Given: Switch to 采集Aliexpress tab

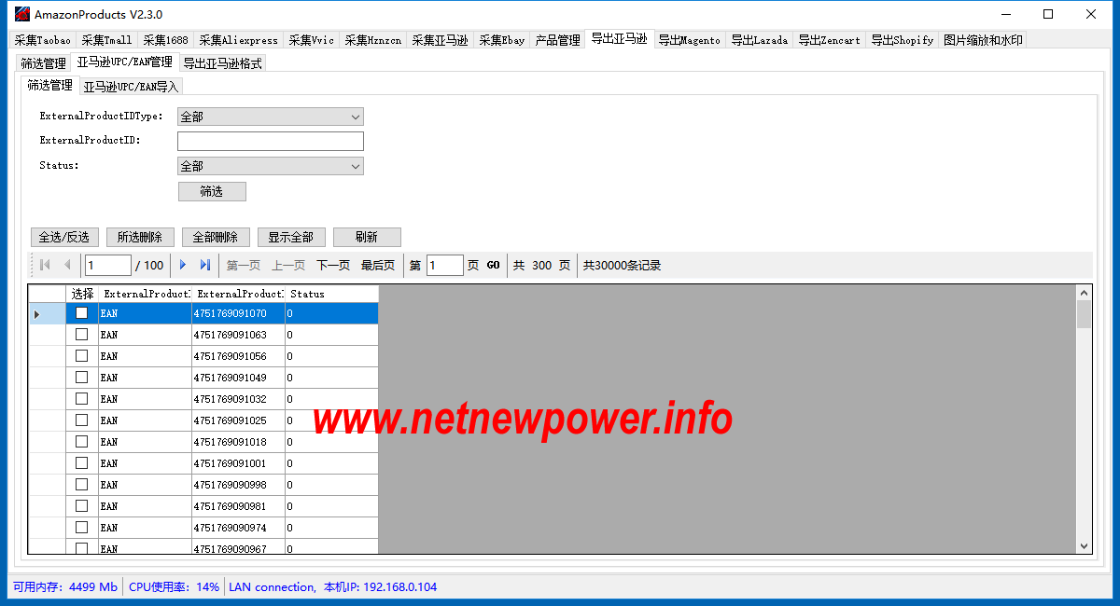Looking at the screenshot, I should coord(238,40).
